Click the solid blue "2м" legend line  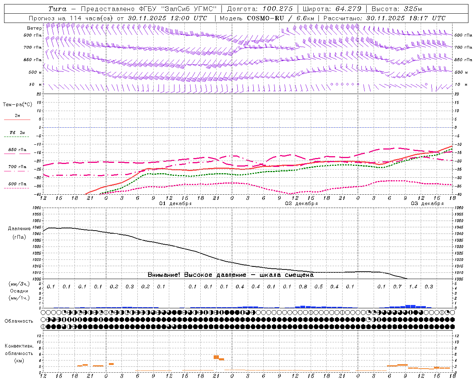point(17,120)
